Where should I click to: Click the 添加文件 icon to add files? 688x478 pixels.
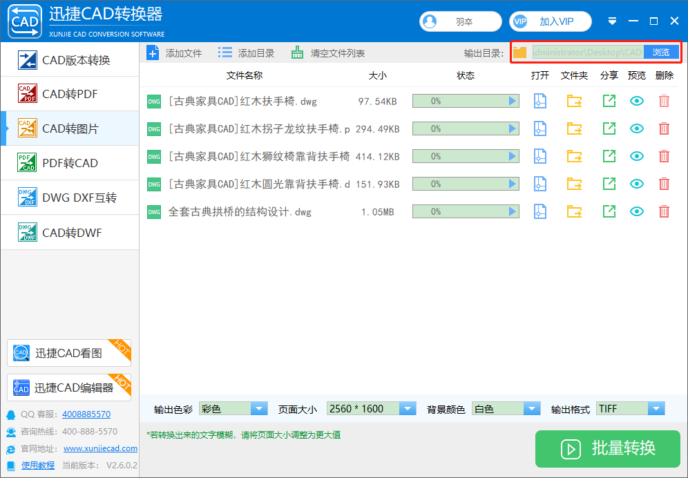(x=153, y=52)
